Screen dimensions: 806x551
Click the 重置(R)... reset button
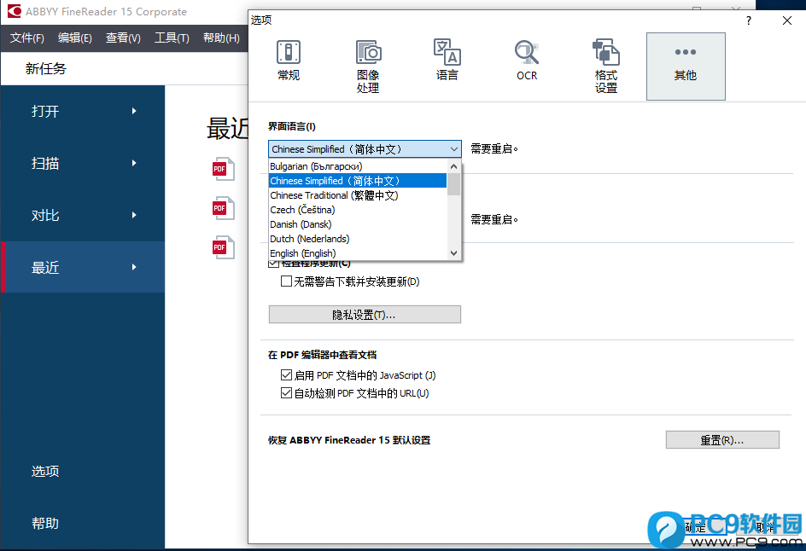point(722,440)
